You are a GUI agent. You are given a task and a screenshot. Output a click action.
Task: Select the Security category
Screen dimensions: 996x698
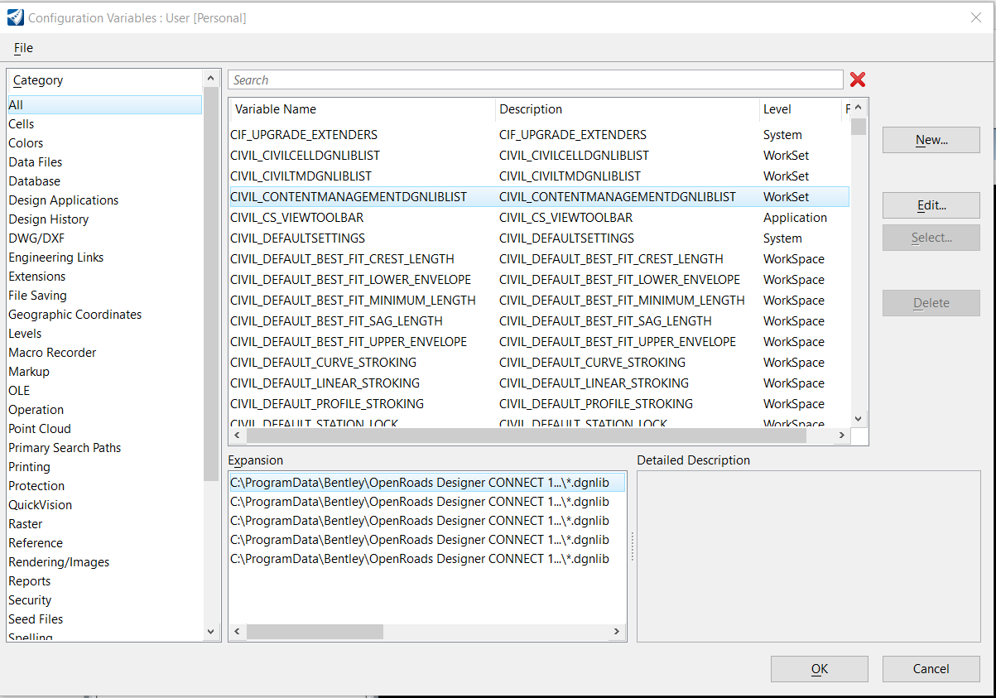pyautogui.click(x=104, y=600)
